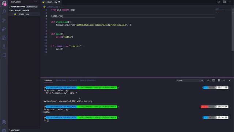Switch to the Problems panel tab

[61, 80]
